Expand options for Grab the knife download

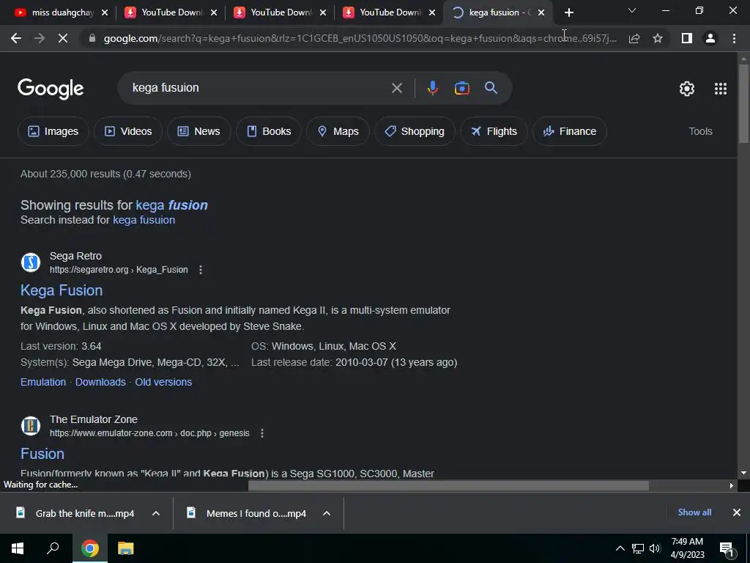click(x=156, y=513)
